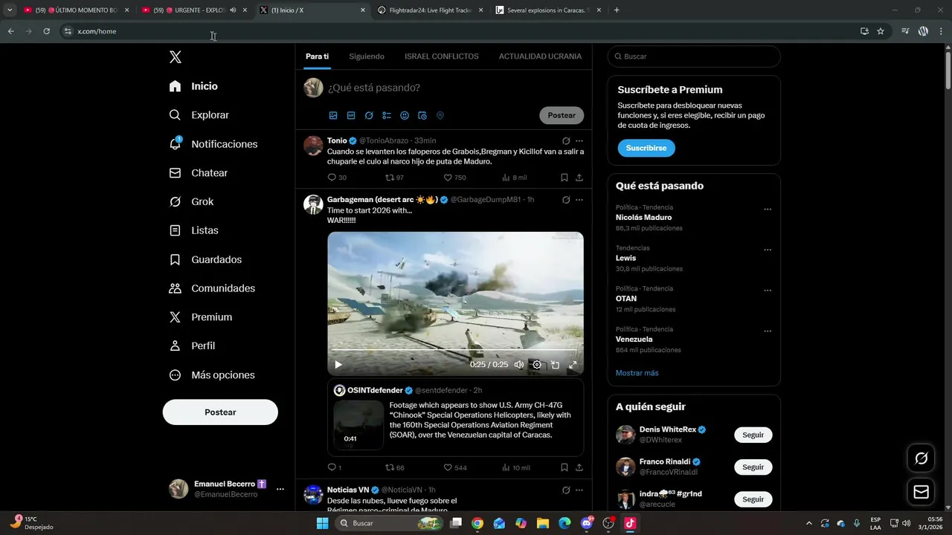Click Mostrar más under trends
This screenshot has height=535, width=952.
[x=637, y=373]
